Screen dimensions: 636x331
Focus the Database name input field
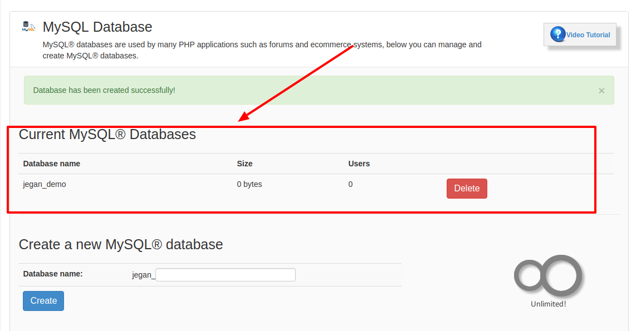(226, 275)
